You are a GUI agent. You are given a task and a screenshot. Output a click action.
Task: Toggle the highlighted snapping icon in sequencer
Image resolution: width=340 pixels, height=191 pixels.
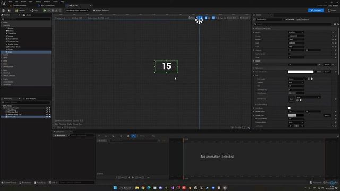[133, 136]
